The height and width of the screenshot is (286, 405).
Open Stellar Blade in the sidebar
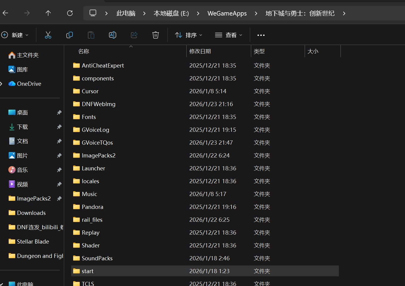click(33, 241)
